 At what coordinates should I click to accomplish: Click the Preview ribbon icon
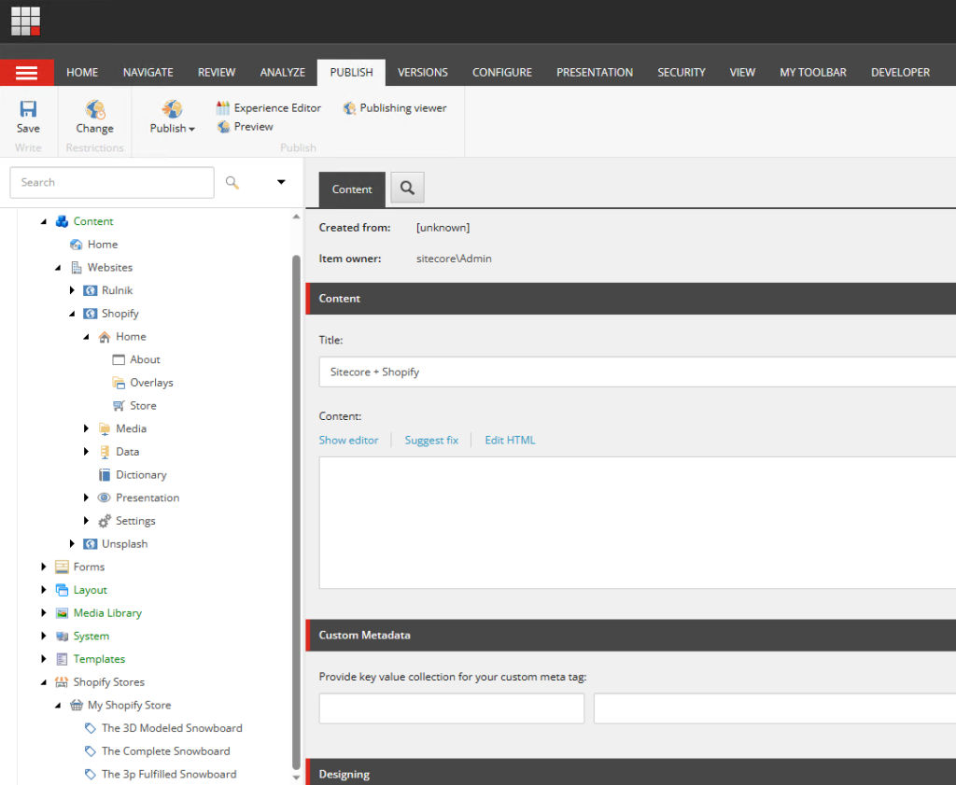224,127
